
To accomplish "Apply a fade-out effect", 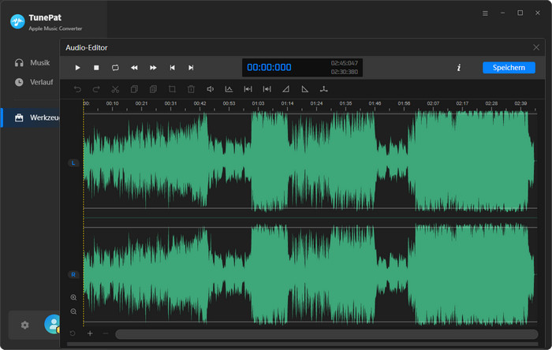I will [x=305, y=89].
